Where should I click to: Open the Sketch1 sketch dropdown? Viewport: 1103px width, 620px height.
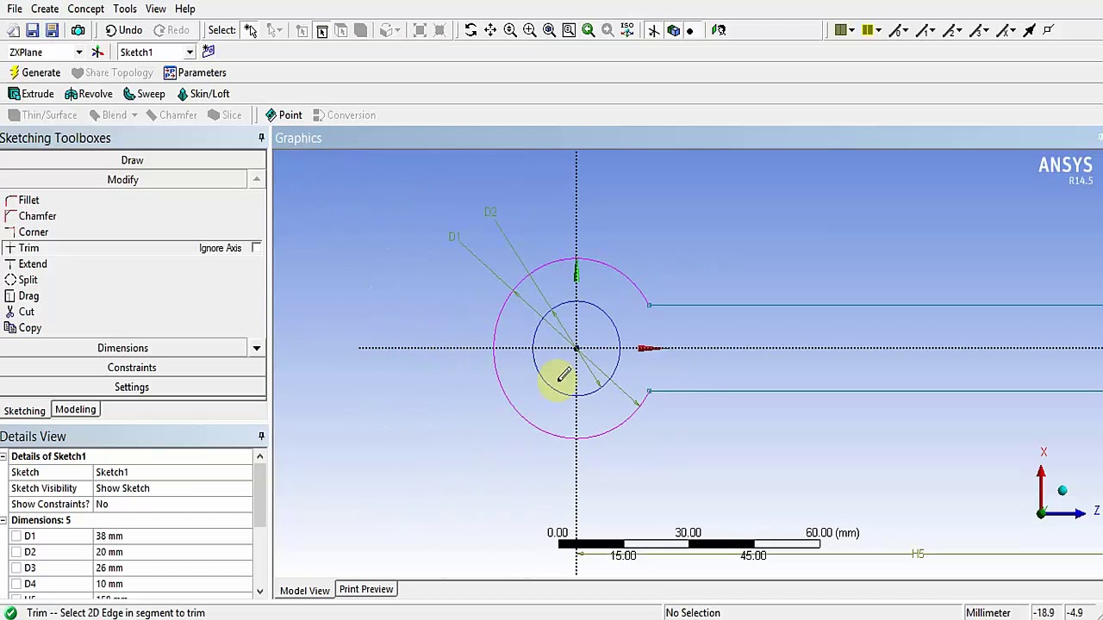[190, 53]
